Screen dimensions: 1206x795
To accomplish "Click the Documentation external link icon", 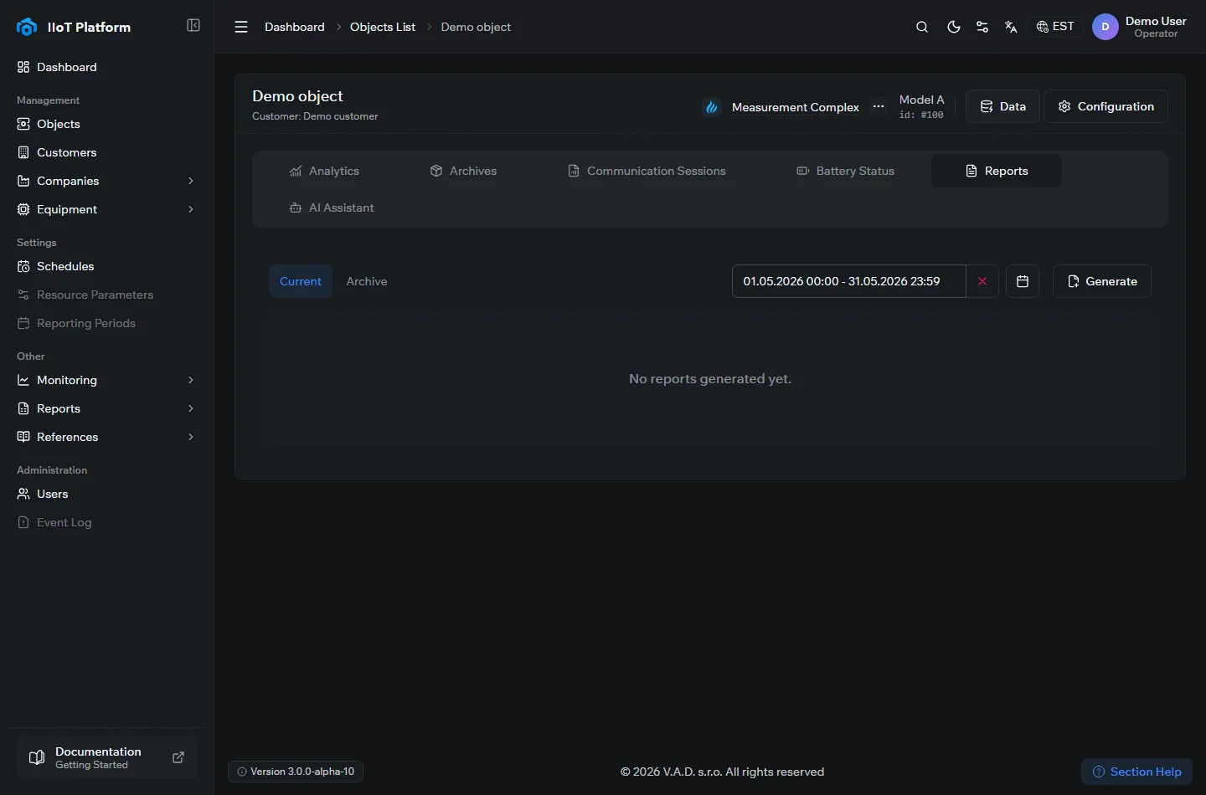I will point(178,757).
